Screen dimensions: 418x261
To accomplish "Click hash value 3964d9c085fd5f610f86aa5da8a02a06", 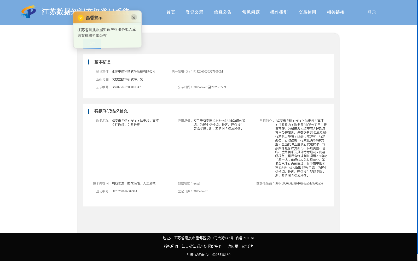I will [x=299, y=183].
